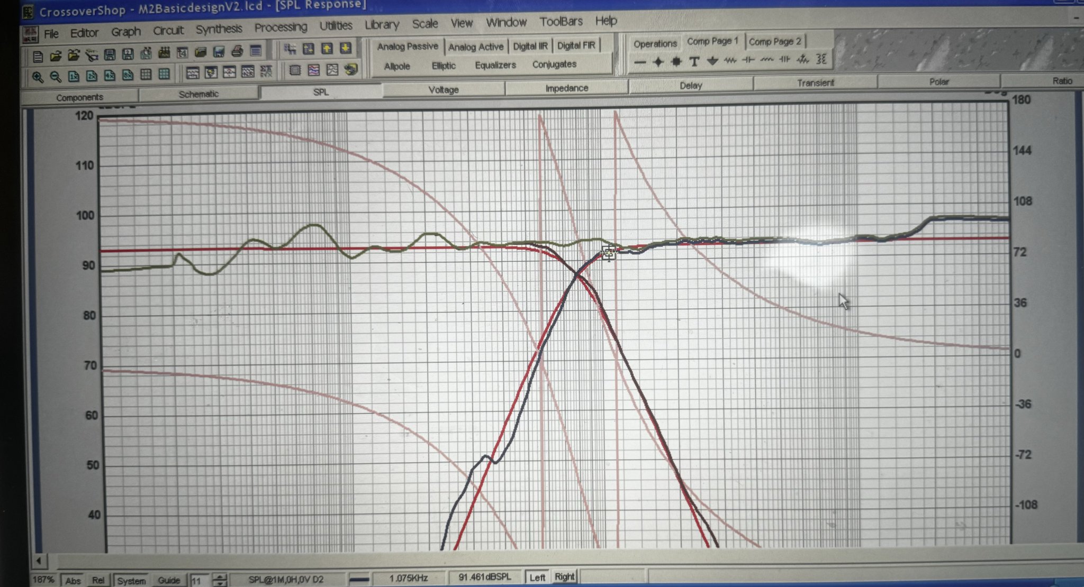
Task: Switch to the Components tab
Action: coord(79,97)
